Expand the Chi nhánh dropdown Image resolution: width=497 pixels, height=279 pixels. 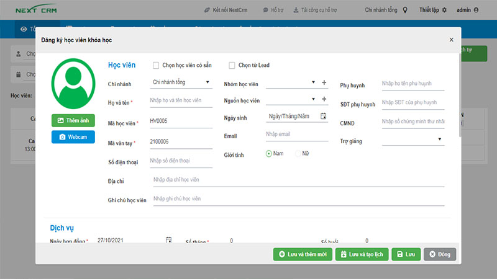pos(180,82)
